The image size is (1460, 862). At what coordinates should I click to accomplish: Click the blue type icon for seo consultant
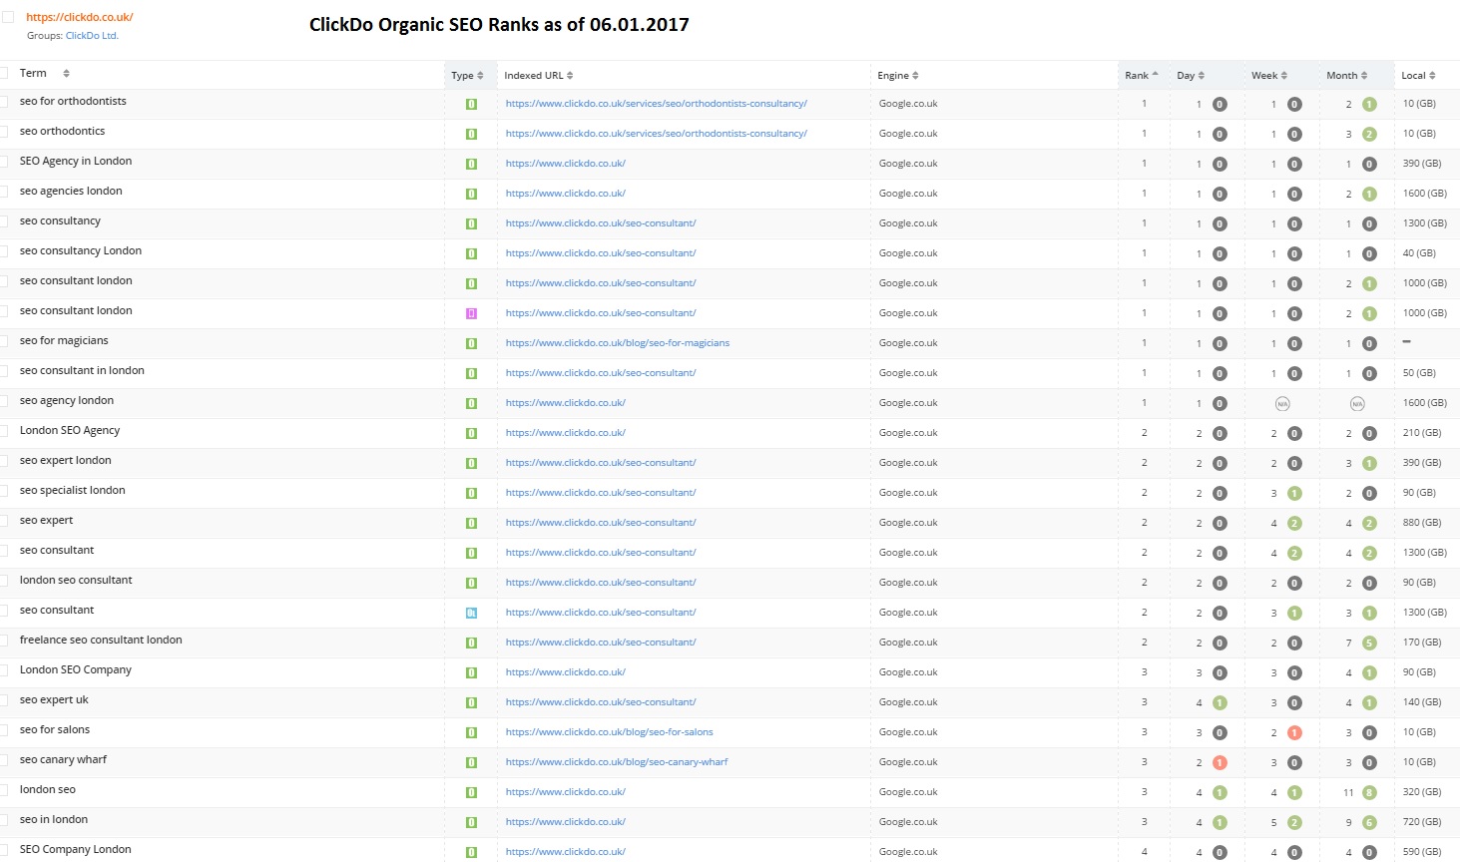(471, 613)
